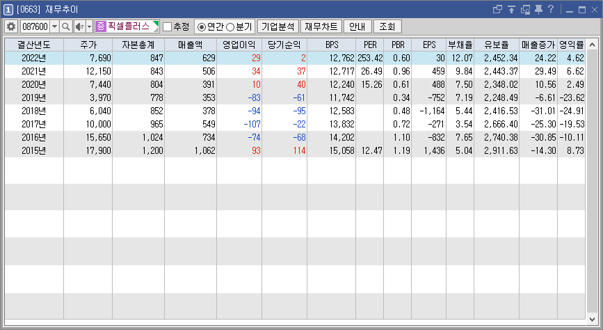Click the 영익률 column header
Image resolution: width=603 pixels, height=330 pixels.
click(x=572, y=45)
